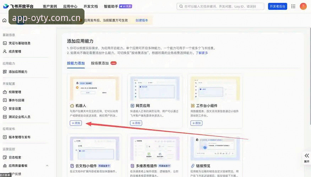Open 凭证与基础信息 in sidebar
The width and height of the screenshot is (311, 177).
coord(20,43)
